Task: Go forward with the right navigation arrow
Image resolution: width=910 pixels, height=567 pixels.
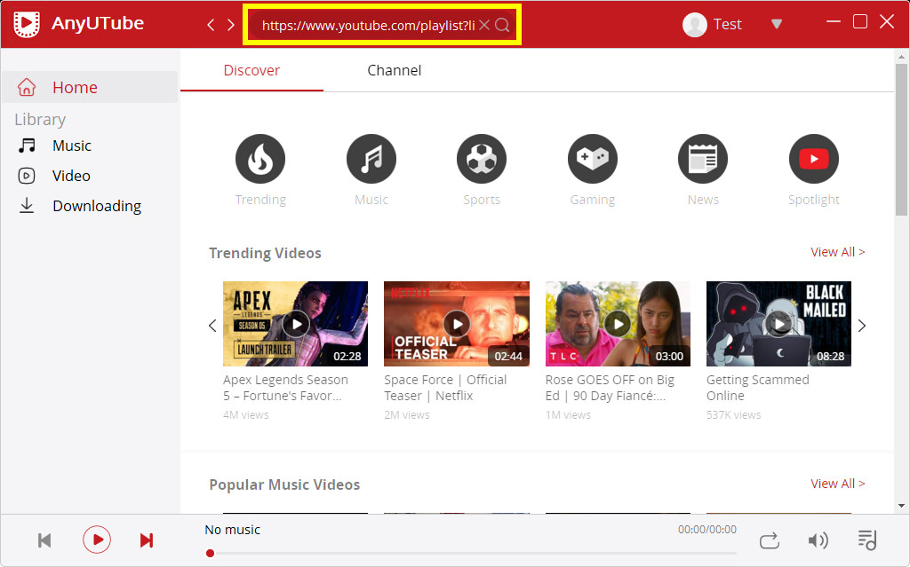Action: click(x=231, y=25)
